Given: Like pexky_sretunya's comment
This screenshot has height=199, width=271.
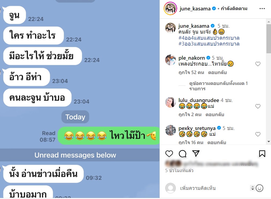Looking at the screenshot, I should point(258,134).
